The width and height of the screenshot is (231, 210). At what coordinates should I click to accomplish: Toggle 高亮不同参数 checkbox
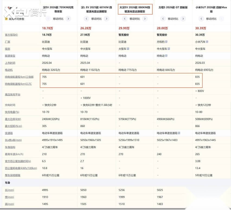coord(6,19)
